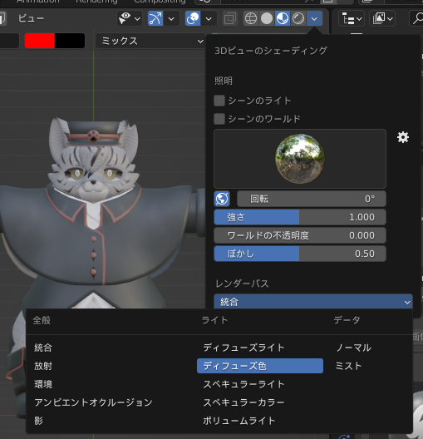The image size is (423, 439).
Task: Adjust the ワールドの不透明度 slider
Action: [300, 235]
